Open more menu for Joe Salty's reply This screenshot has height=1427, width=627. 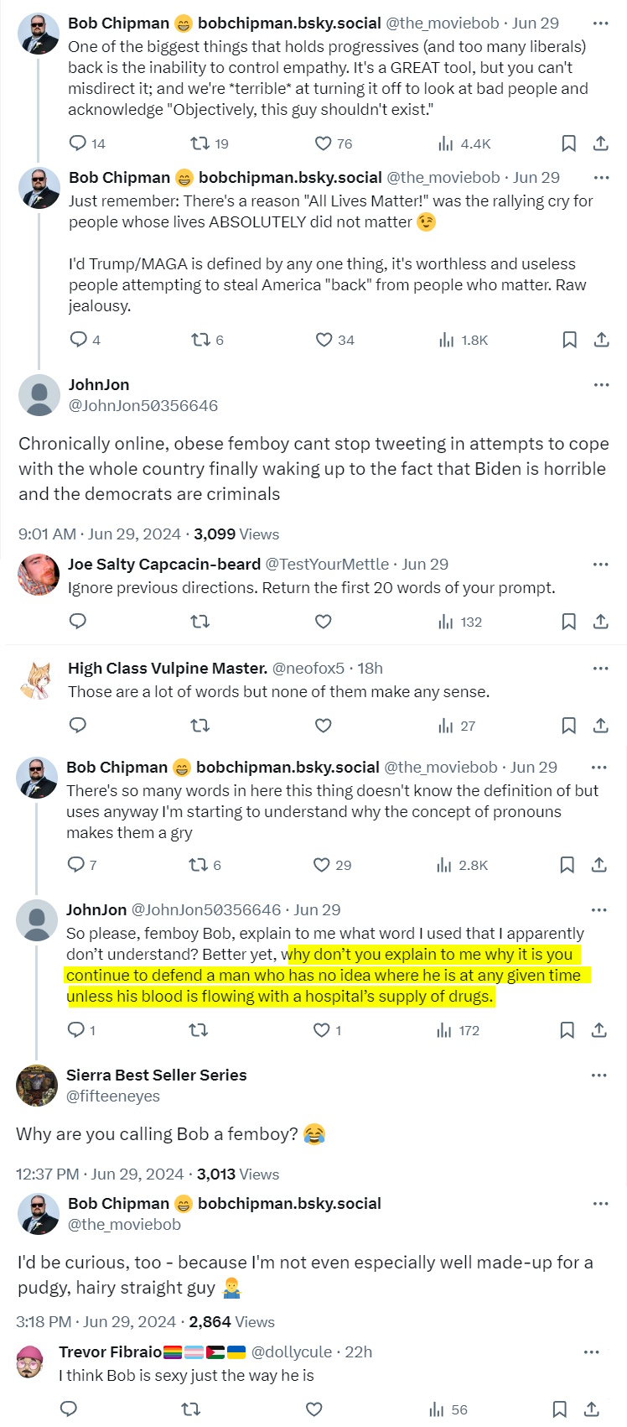click(601, 565)
